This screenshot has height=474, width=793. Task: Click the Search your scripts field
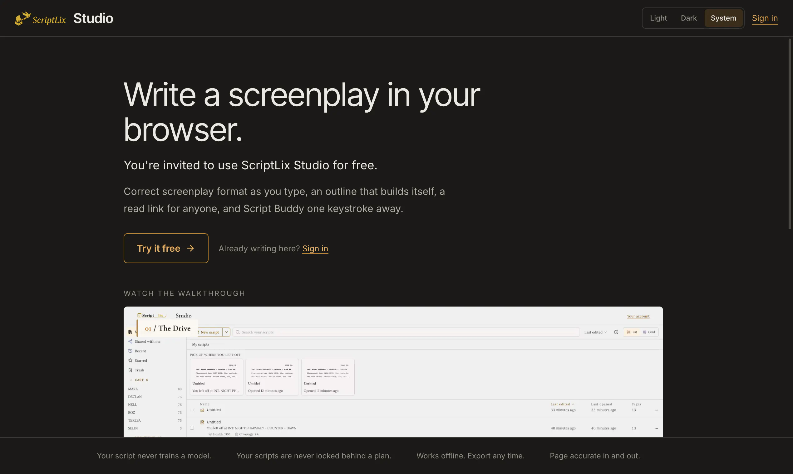406,332
